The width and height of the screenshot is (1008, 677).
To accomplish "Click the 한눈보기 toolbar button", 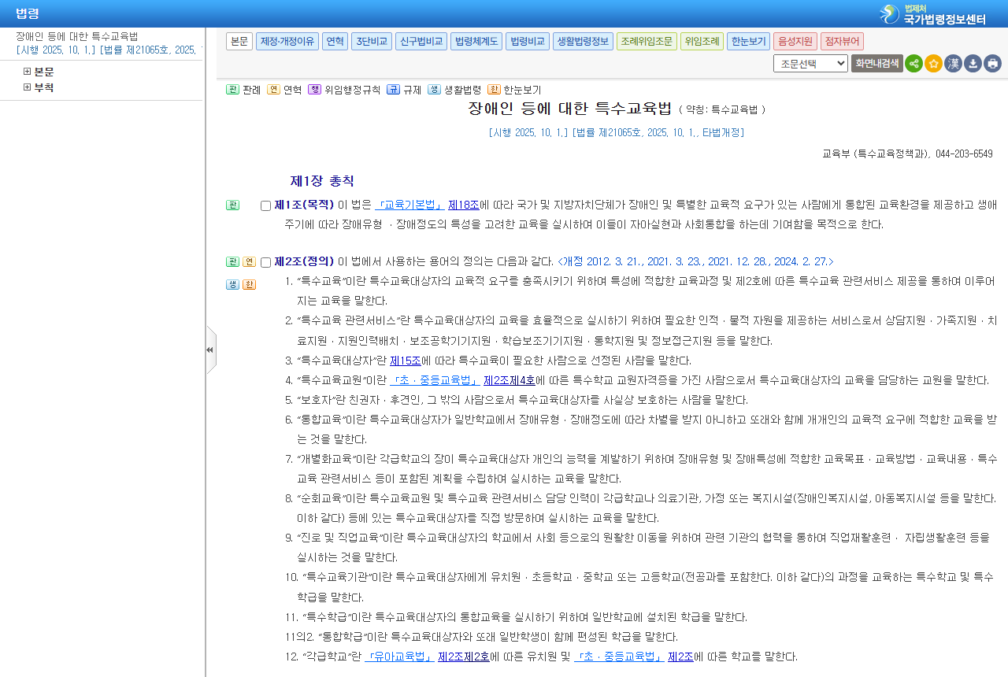I will coord(748,42).
